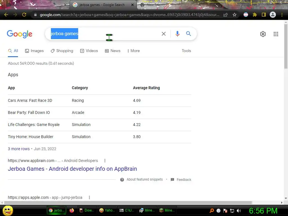288x216 pixels.
Task: Go to the Google homepage logo
Action: pyautogui.click(x=20, y=34)
